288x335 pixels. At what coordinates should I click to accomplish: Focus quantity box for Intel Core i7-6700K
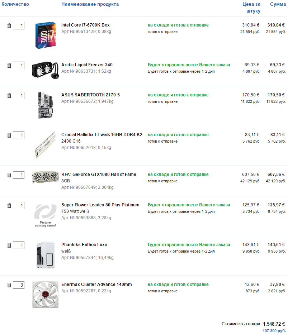(19, 26)
